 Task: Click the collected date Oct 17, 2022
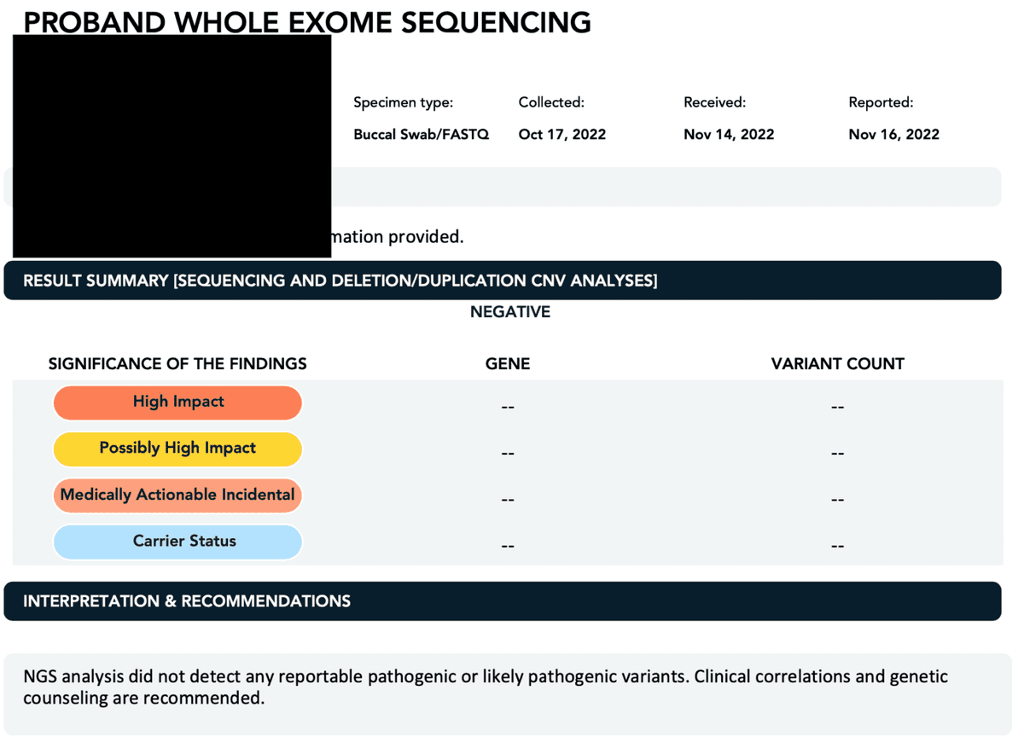coord(561,135)
